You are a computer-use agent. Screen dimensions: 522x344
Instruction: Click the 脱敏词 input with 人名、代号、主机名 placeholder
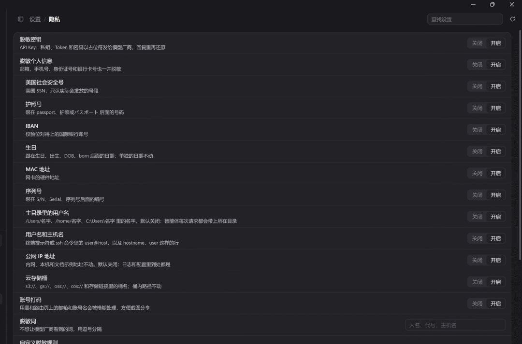[455, 325]
